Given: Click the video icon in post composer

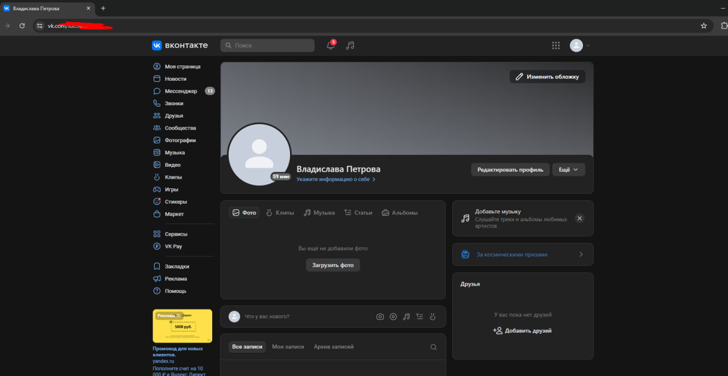Looking at the screenshot, I should pyautogui.click(x=393, y=317).
